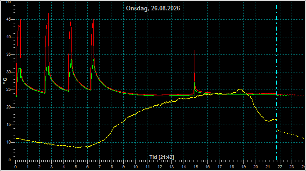Screen dimensions: 306x171
Task: Click hour 18 on the bottom axis
Action: (232, 167)
